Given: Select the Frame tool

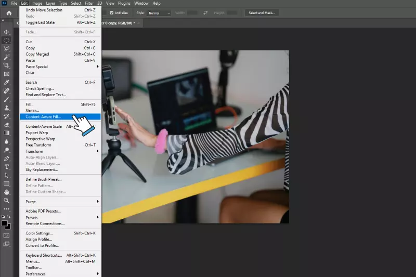Looking at the screenshot, I should 6,74.
